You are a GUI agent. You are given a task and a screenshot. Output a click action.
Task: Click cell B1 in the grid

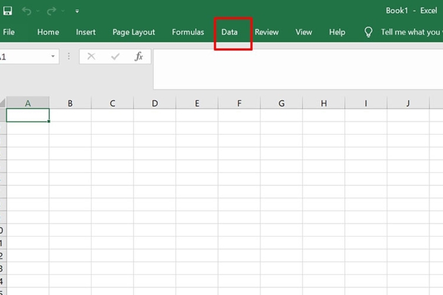tap(70, 115)
